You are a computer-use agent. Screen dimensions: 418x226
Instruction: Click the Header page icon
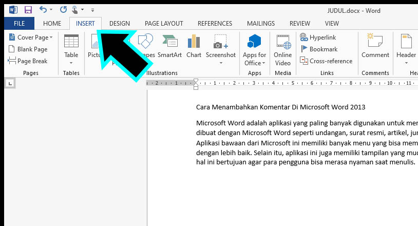coord(406,41)
